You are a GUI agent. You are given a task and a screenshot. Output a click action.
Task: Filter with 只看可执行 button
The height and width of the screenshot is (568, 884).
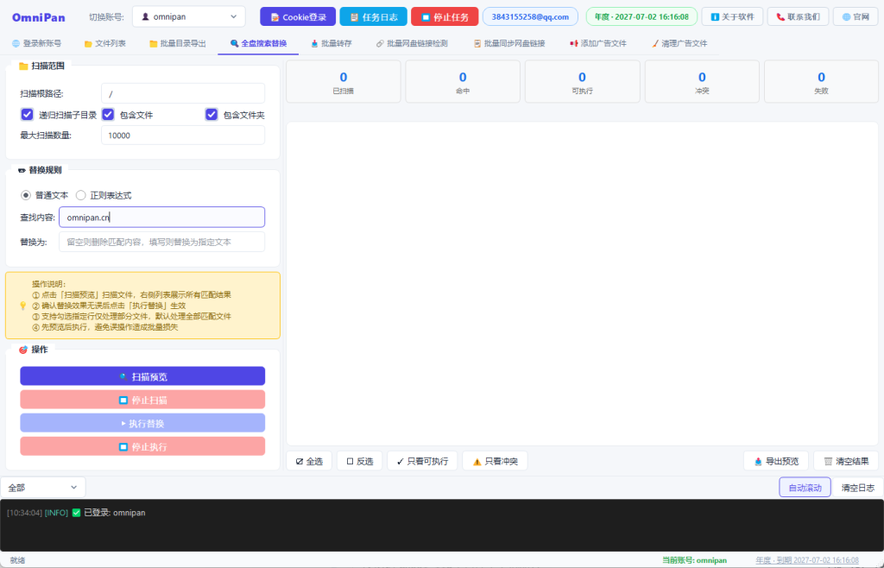[x=422, y=461]
